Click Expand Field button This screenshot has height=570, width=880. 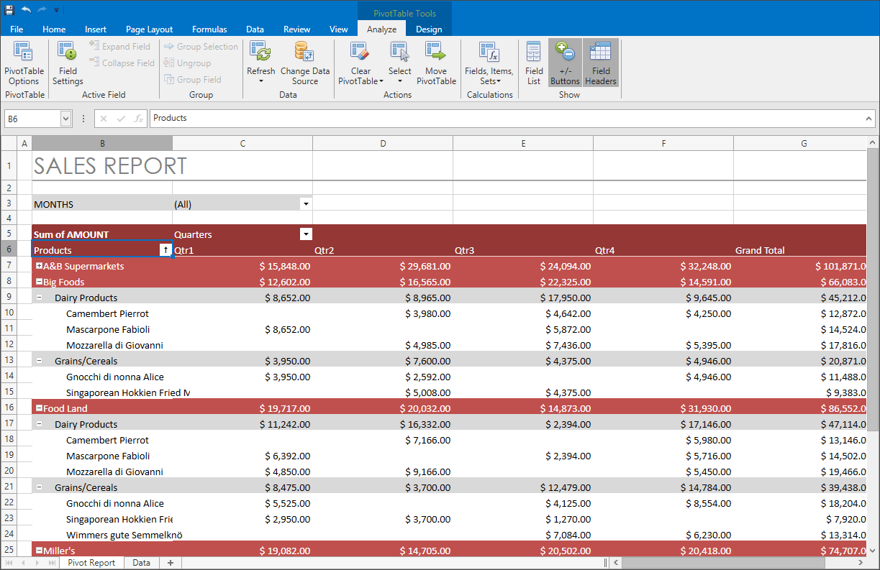click(119, 47)
